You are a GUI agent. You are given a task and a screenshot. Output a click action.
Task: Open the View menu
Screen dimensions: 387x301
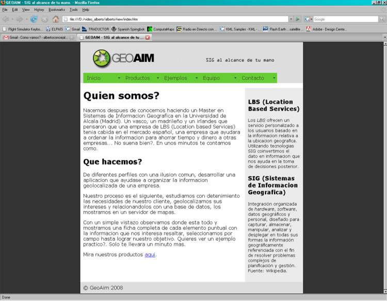(26, 10)
